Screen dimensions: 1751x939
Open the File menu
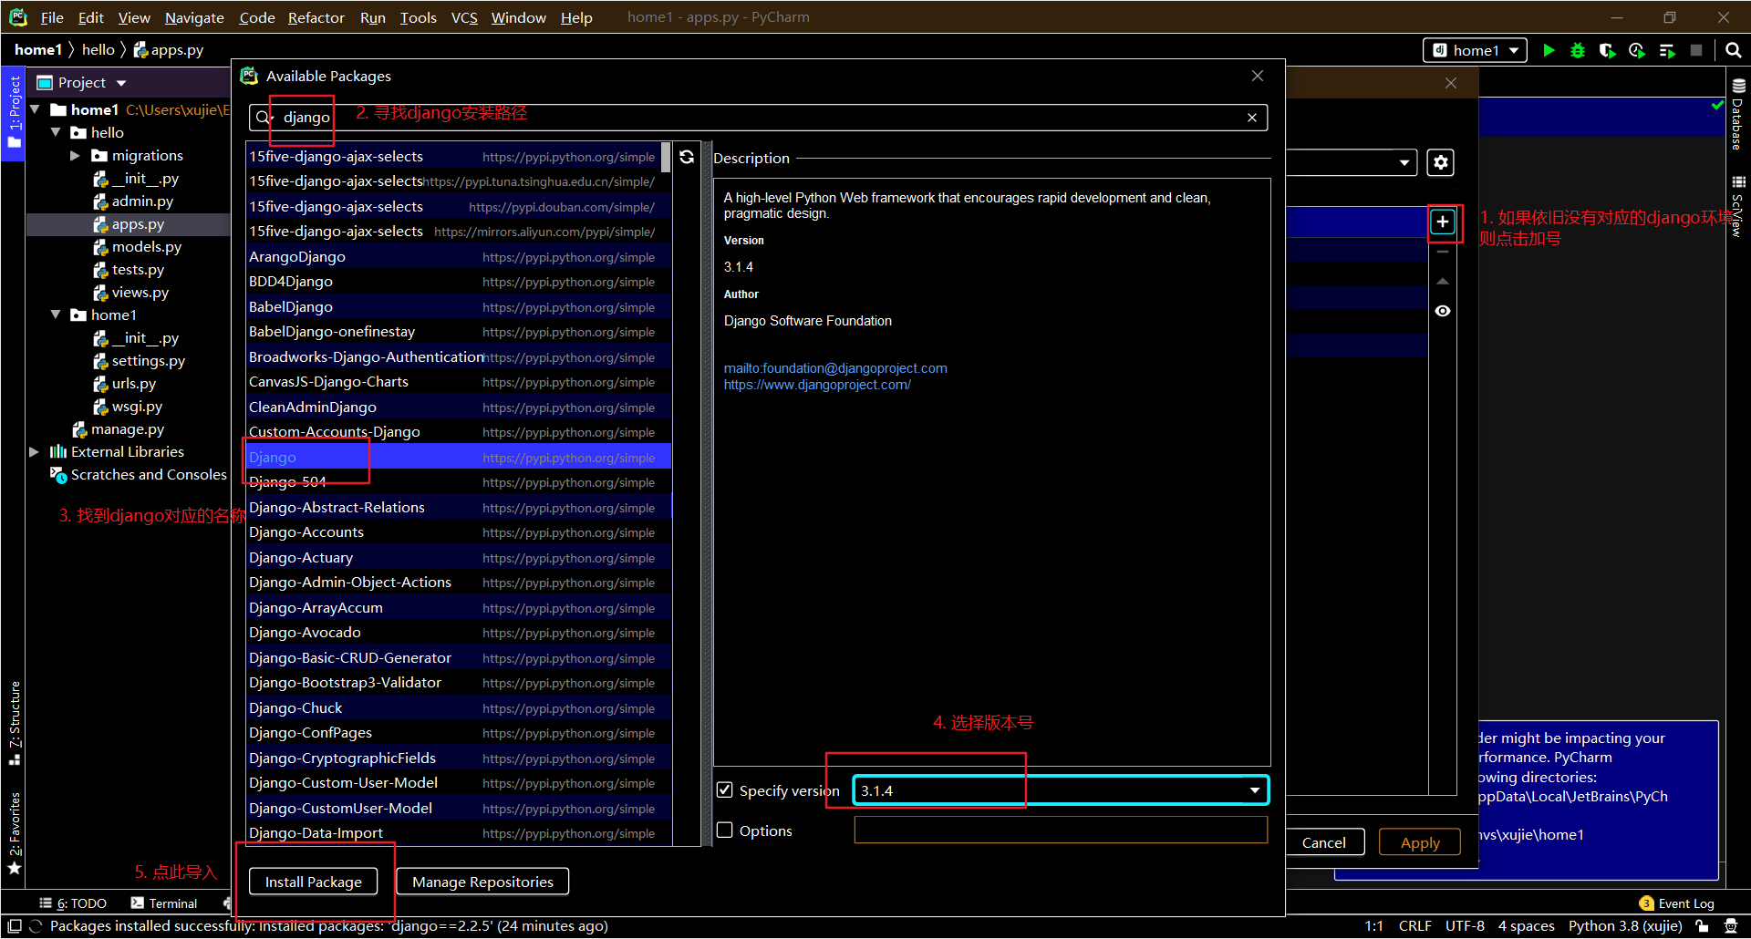(52, 17)
